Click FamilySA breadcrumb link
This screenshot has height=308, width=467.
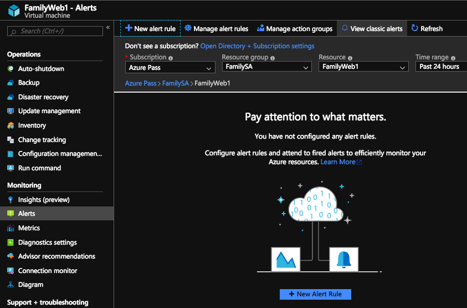click(x=176, y=83)
